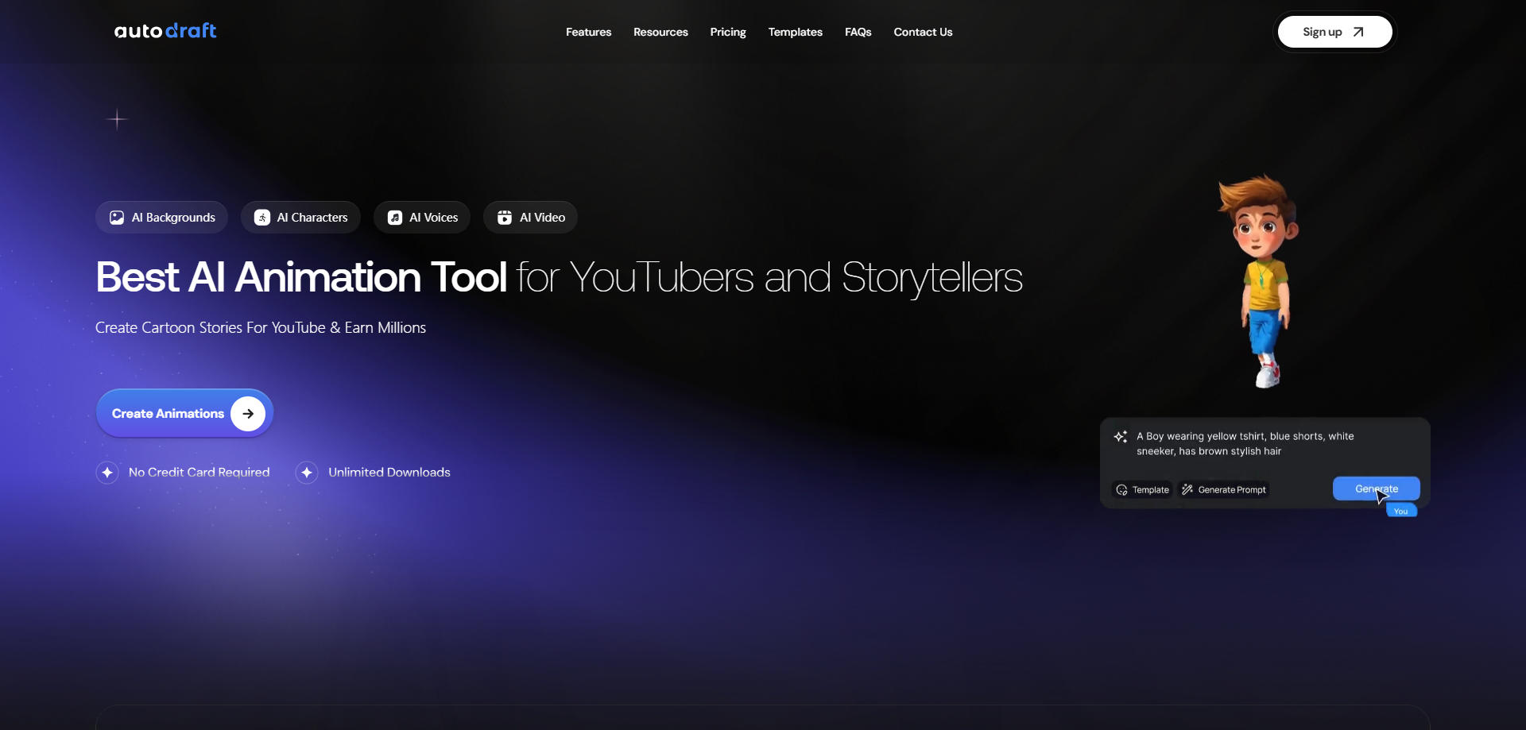Click the star icon beside No Credit Card Required
The width and height of the screenshot is (1526, 730).
point(107,473)
